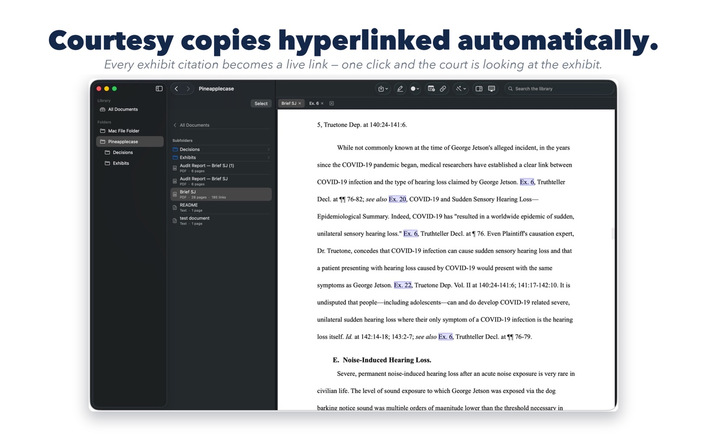Image resolution: width=707 pixels, height=441 pixels.
Task: Open All Documents in Library sidebar
Action: (x=129, y=109)
